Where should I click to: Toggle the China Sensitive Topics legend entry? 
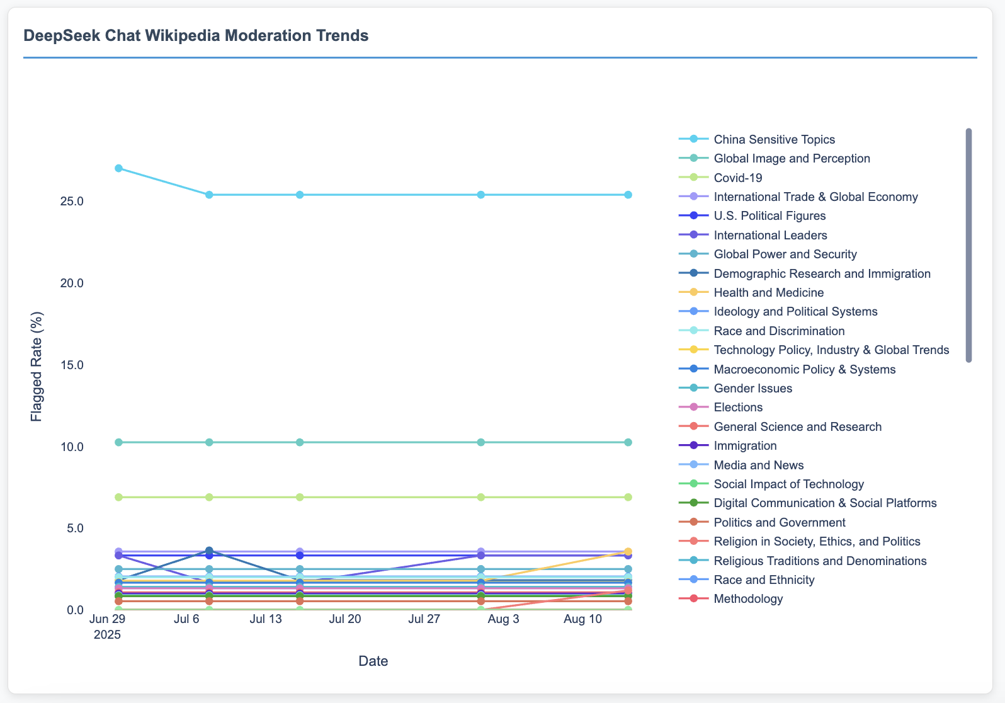point(757,139)
